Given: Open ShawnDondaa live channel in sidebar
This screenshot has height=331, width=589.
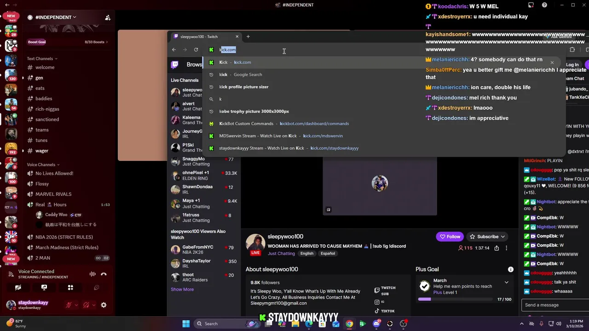Looking at the screenshot, I should point(204,189).
